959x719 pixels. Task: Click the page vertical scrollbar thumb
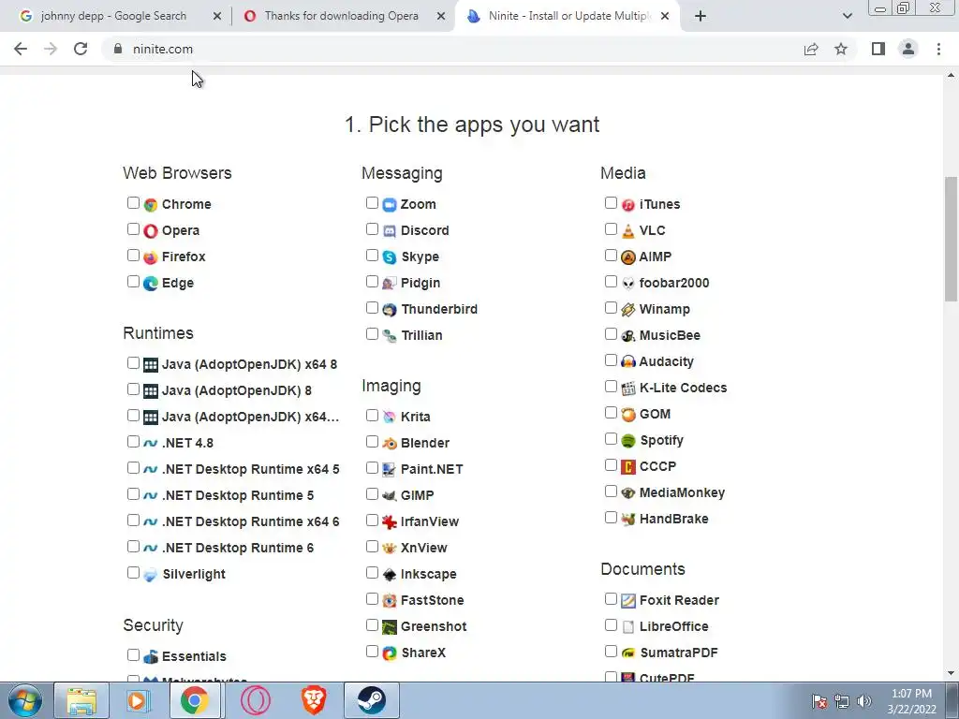point(951,239)
